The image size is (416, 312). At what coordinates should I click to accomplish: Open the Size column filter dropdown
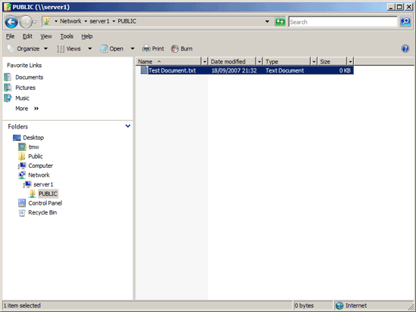(350, 61)
